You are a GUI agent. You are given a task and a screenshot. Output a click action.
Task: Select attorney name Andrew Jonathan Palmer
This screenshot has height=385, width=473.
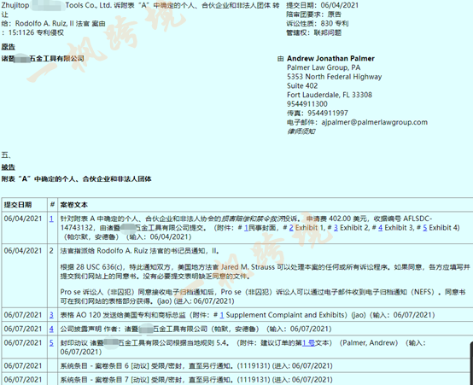click(330, 59)
